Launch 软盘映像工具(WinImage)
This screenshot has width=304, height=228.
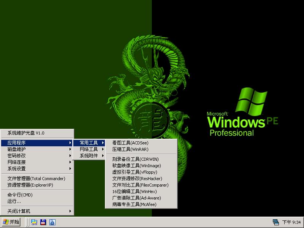[141, 166]
